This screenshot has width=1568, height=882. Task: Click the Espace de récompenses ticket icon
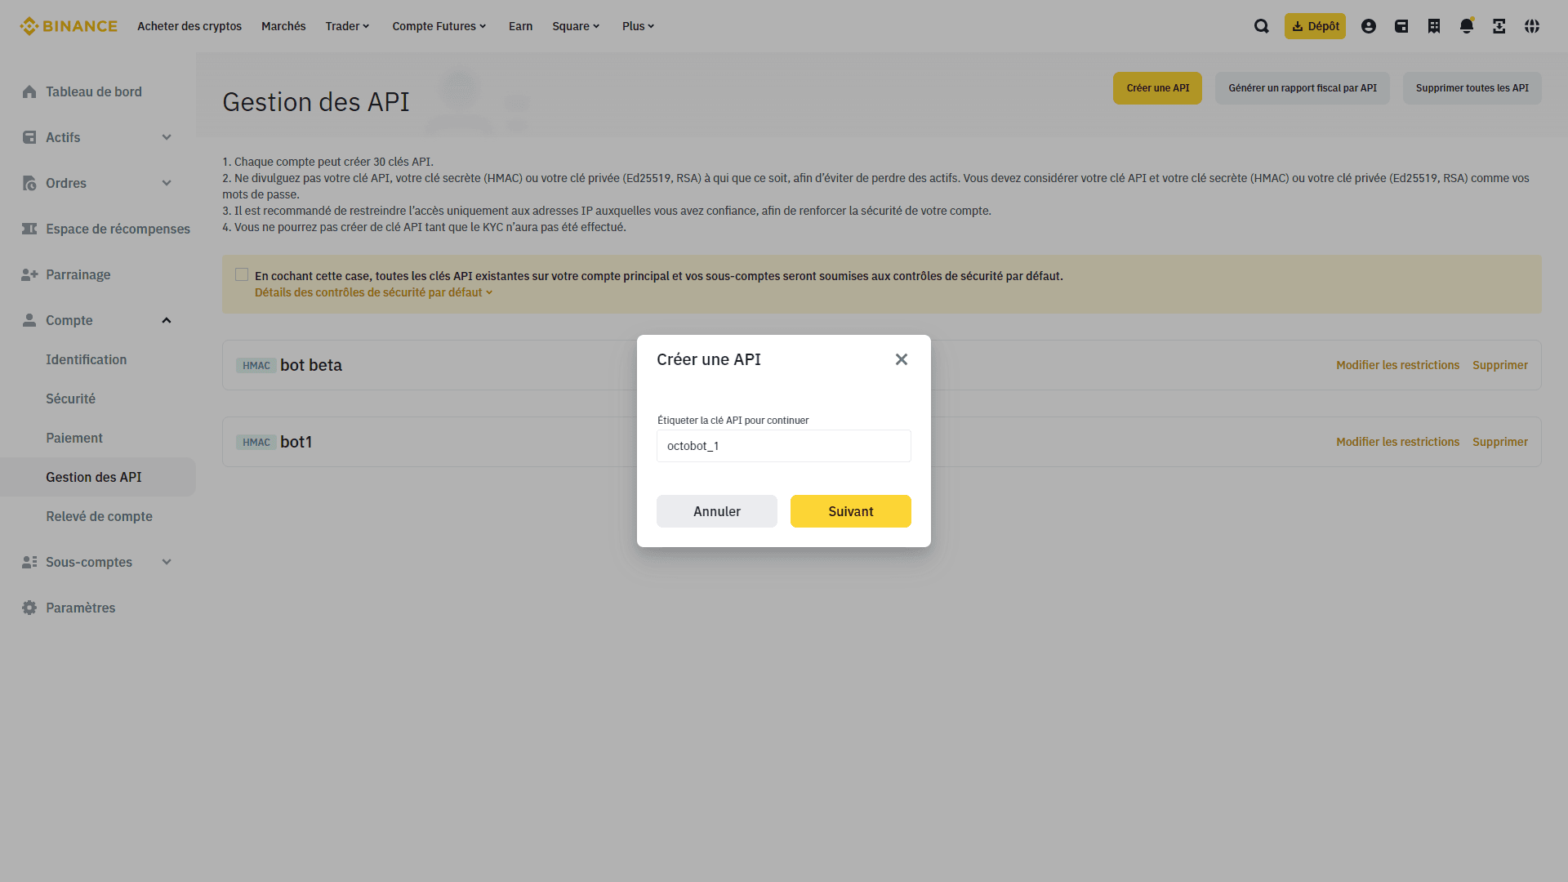[x=29, y=229]
